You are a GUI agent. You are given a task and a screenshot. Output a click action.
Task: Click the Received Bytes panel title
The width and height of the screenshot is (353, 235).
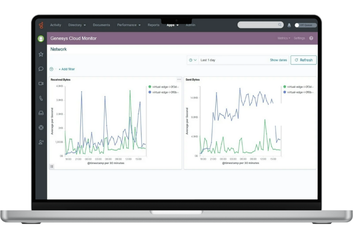click(x=60, y=80)
